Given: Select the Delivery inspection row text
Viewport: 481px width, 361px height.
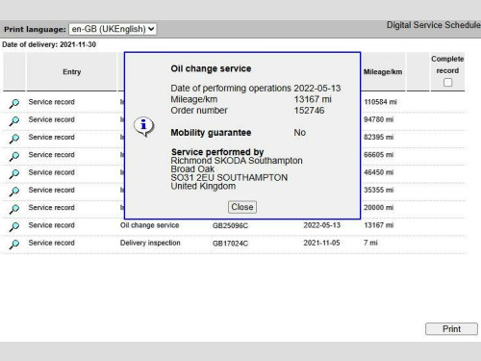Looking at the screenshot, I should pyautogui.click(x=150, y=243).
